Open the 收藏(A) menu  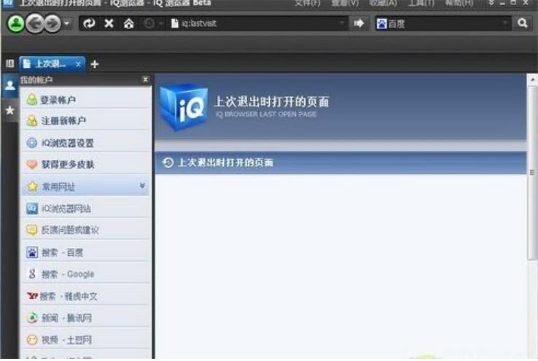click(383, 3)
